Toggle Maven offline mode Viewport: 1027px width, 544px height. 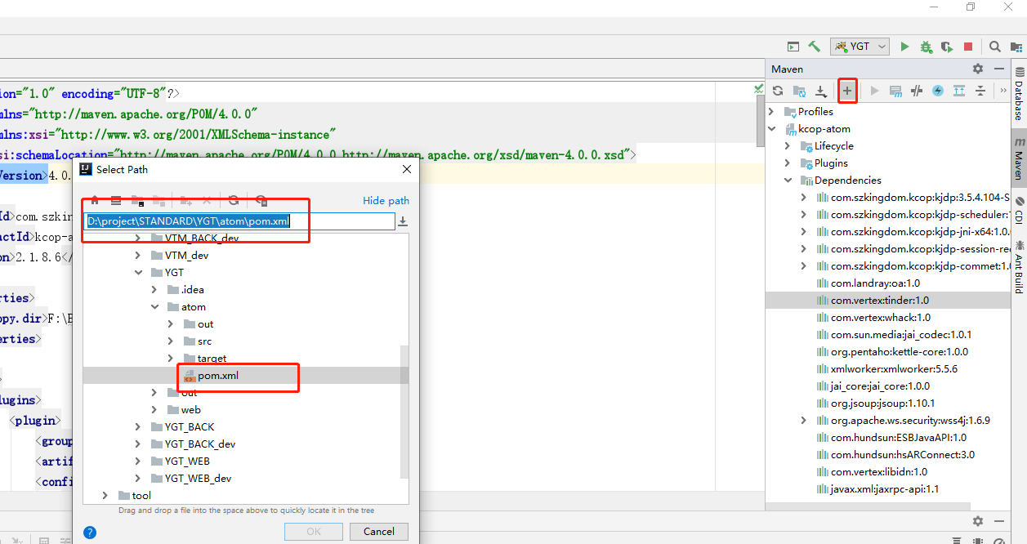click(917, 91)
